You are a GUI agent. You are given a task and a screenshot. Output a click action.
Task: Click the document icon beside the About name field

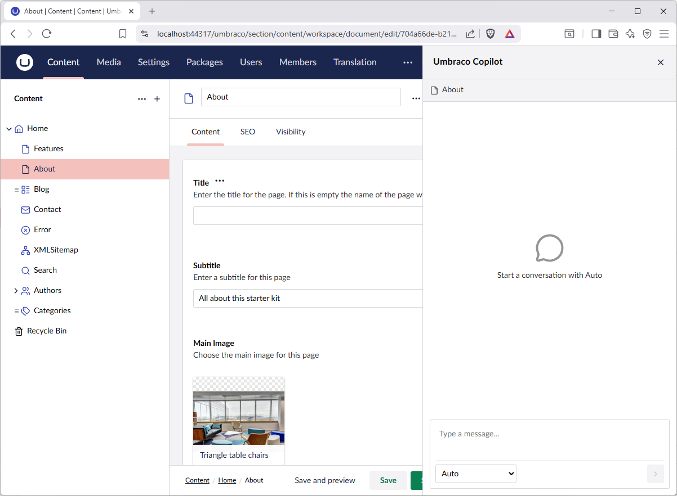pos(188,97)
